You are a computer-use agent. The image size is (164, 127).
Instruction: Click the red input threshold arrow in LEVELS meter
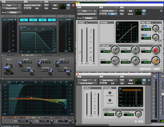click(x=80, y=52)
